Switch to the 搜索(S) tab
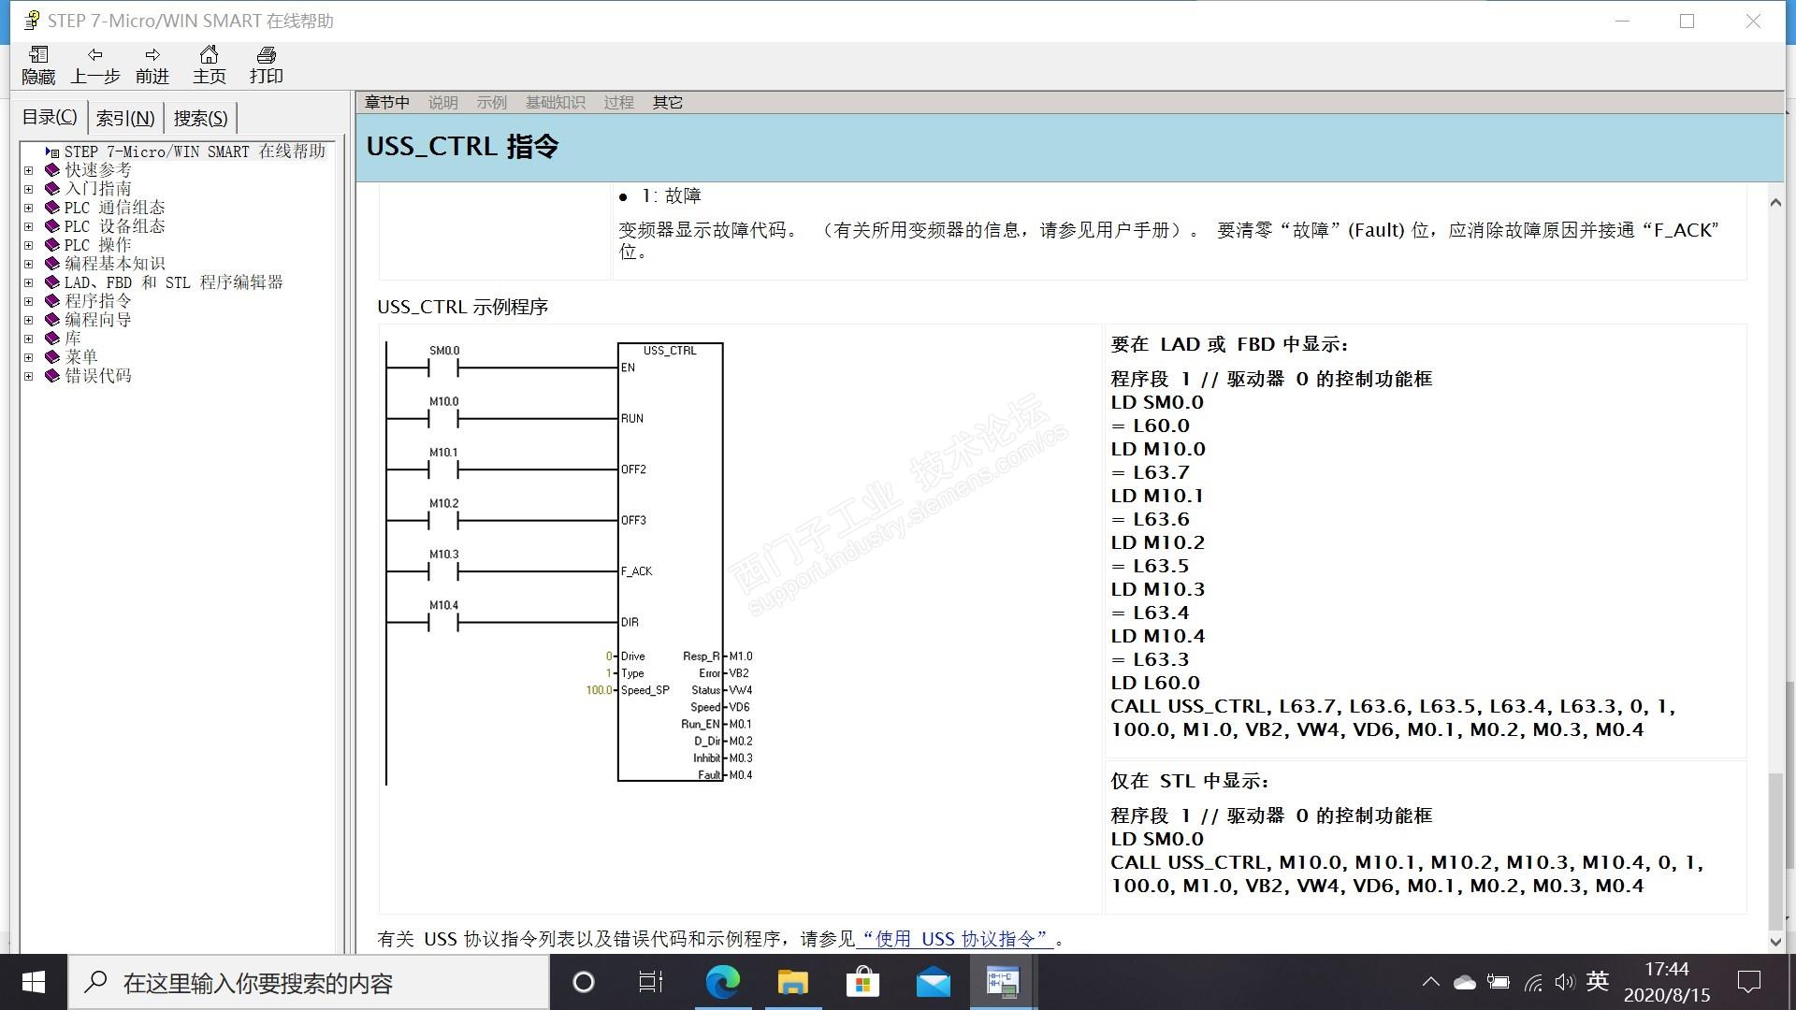The image size is (1796, 1010). pos(200,118)
